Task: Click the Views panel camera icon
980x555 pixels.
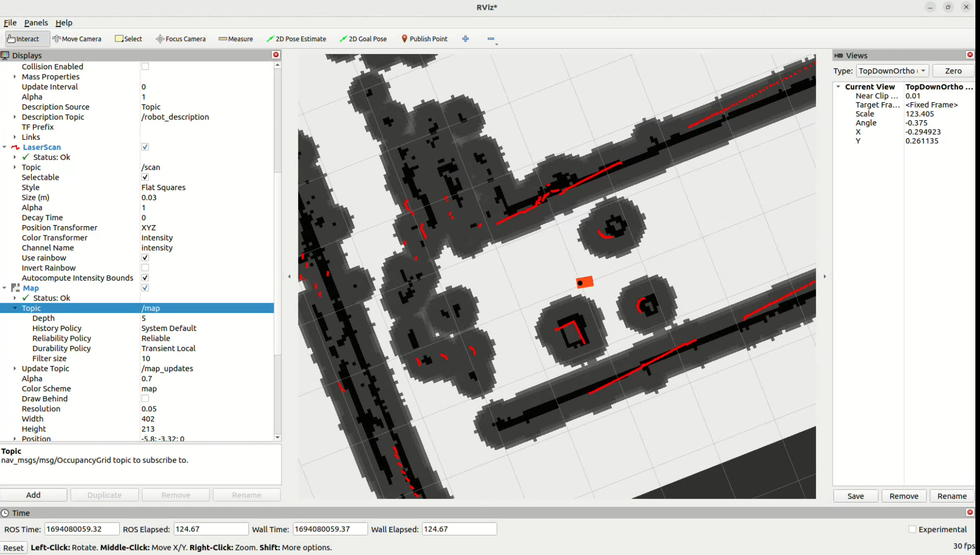Action: pos(839,55)
